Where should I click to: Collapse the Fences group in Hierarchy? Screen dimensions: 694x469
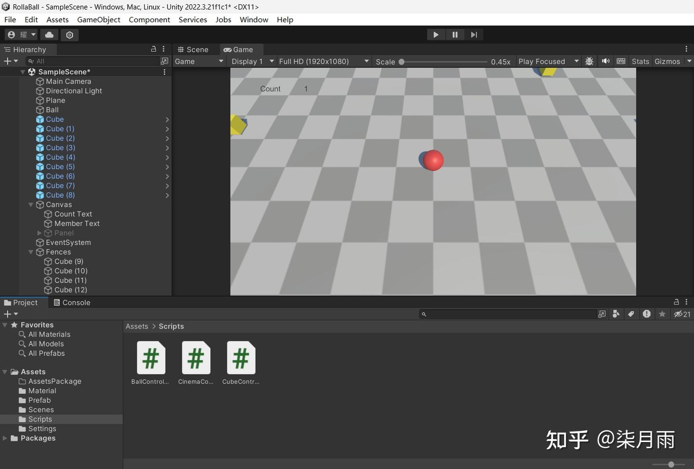tap(30, 252)
